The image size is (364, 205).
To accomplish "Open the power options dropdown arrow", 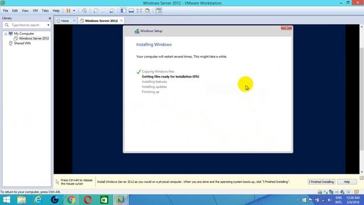I will click(x=74, y=11).
